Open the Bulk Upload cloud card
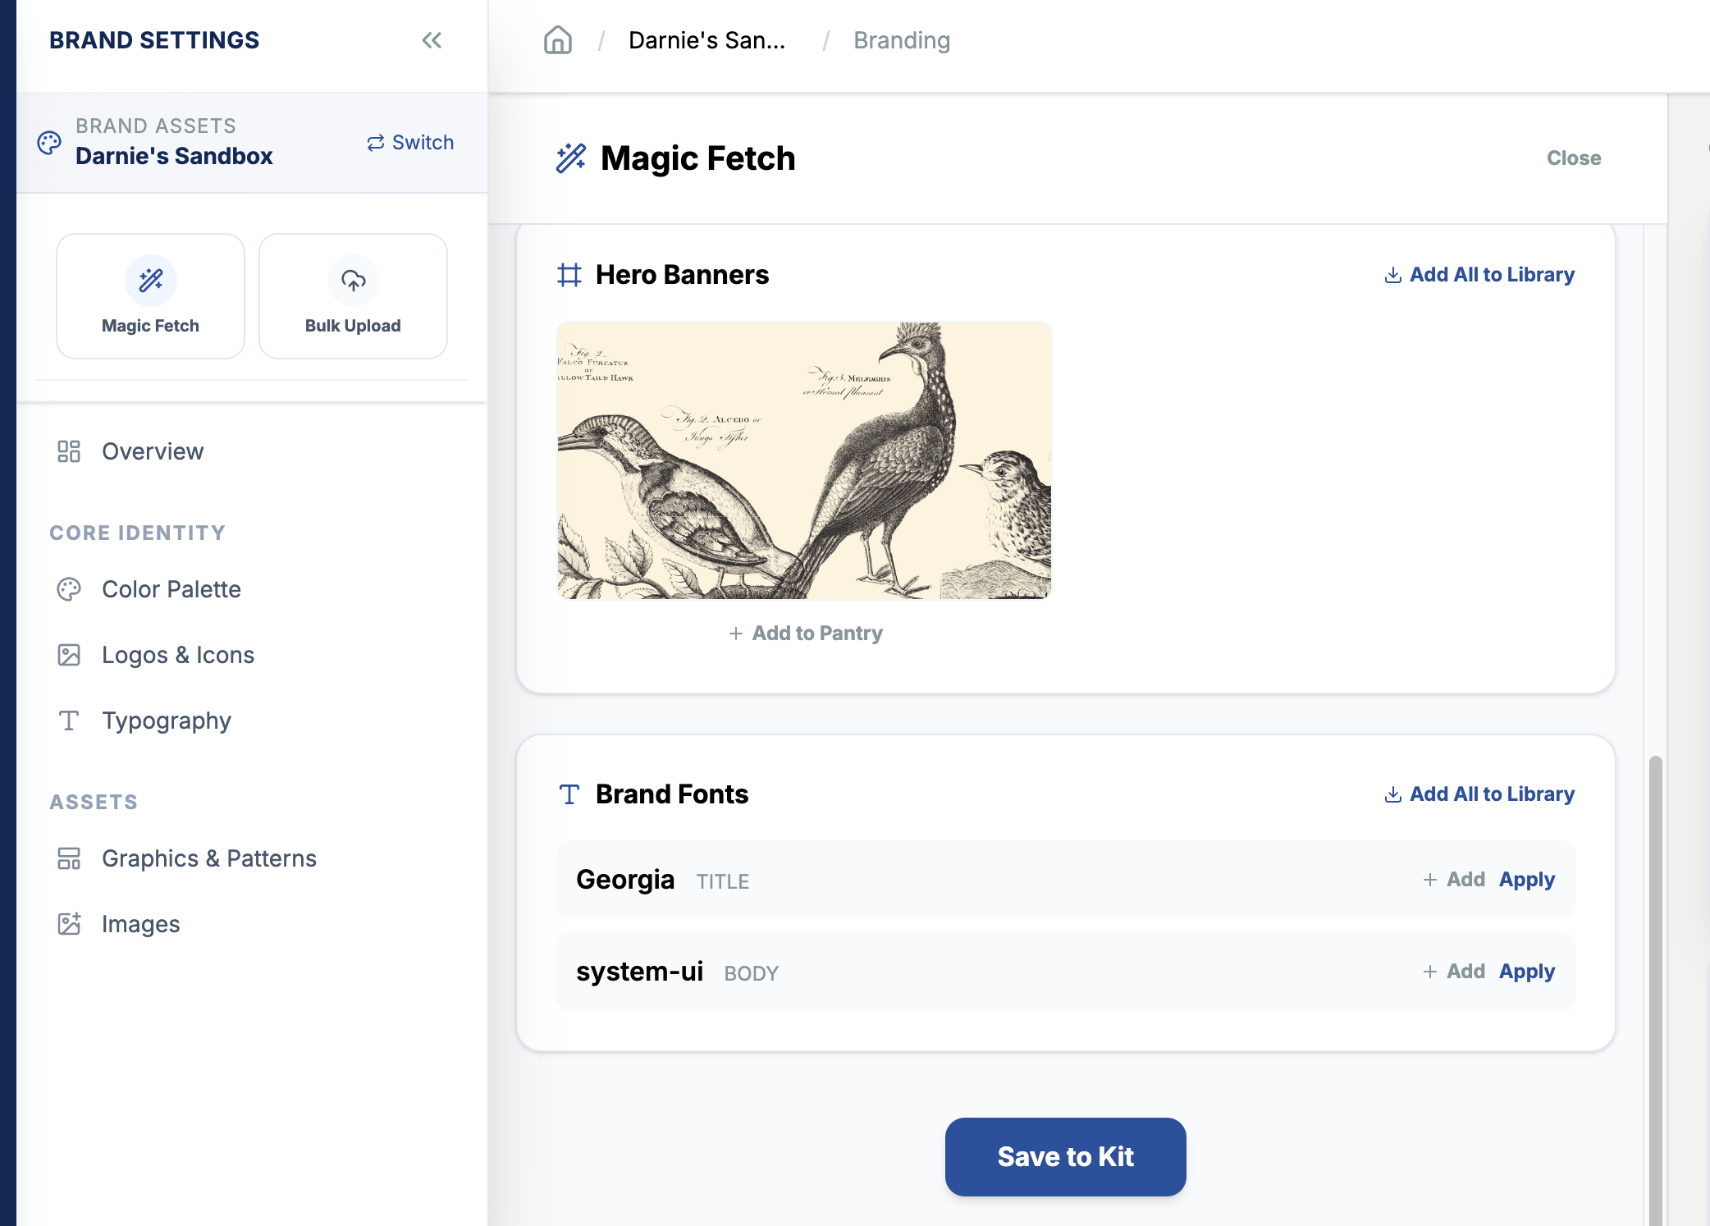The height and width of the screenshot is (1226, 1710). pos(353,296)
